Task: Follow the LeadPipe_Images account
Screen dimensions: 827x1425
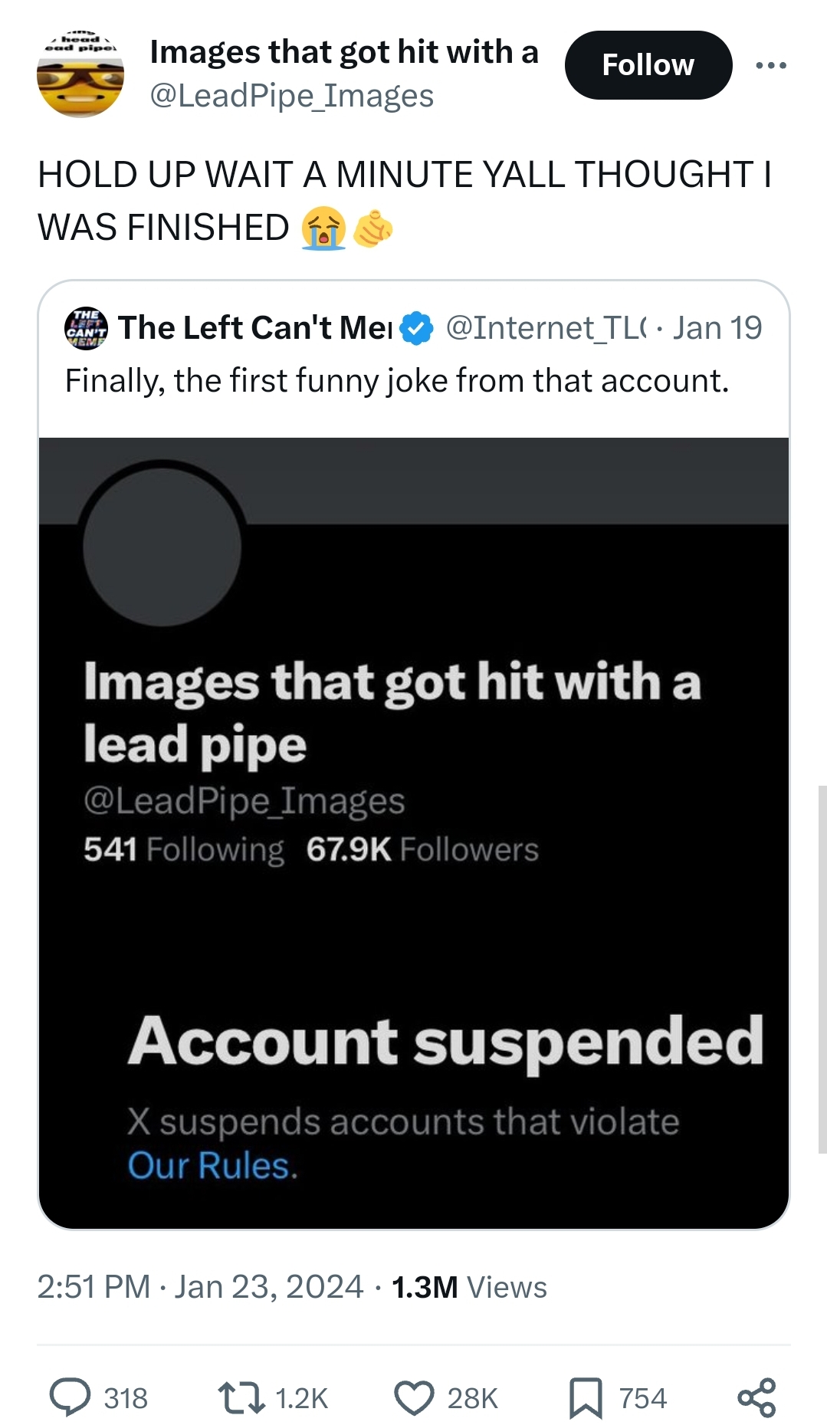Action: 648,65
